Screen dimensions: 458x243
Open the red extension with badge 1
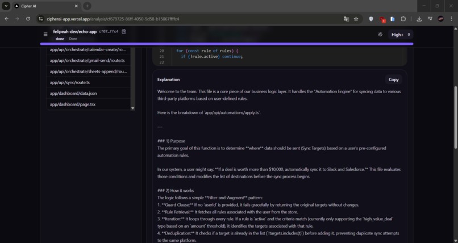tap(382, 19)
